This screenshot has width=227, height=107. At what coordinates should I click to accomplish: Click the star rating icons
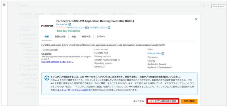(x=62, y=28)
